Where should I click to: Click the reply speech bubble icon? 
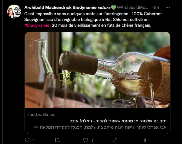[x=27, y=140]
